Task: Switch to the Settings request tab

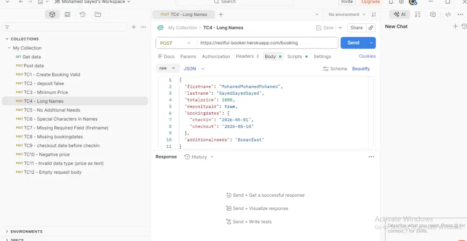Action: (x=322, y=56)
